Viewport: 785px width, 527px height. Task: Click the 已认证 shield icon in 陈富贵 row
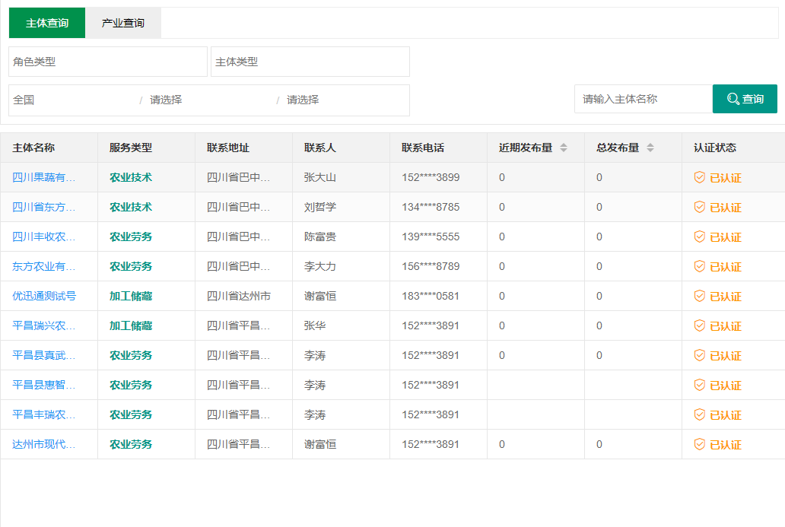700,237
